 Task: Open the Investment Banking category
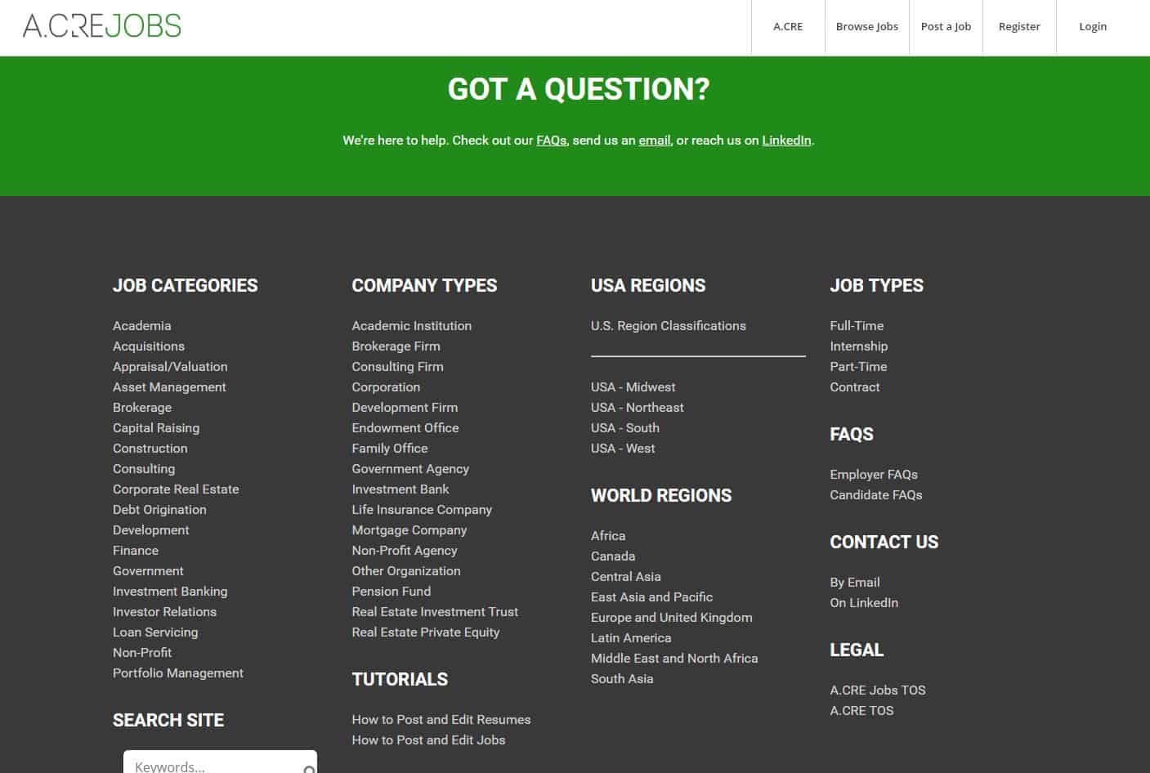pos(170,592)
